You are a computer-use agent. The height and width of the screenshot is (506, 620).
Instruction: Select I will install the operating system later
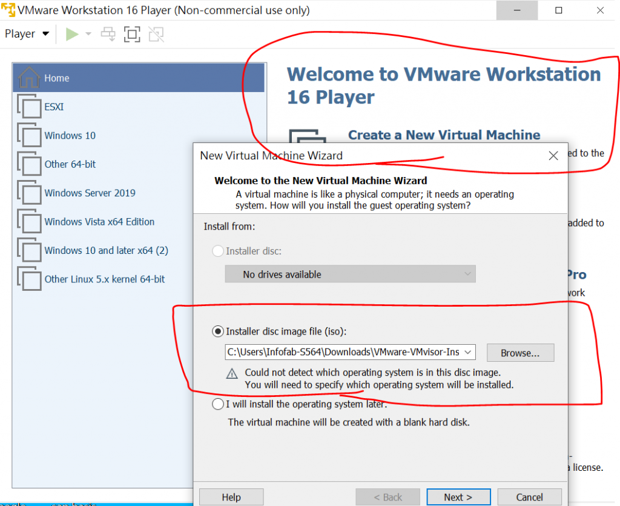tap(218, 404)
